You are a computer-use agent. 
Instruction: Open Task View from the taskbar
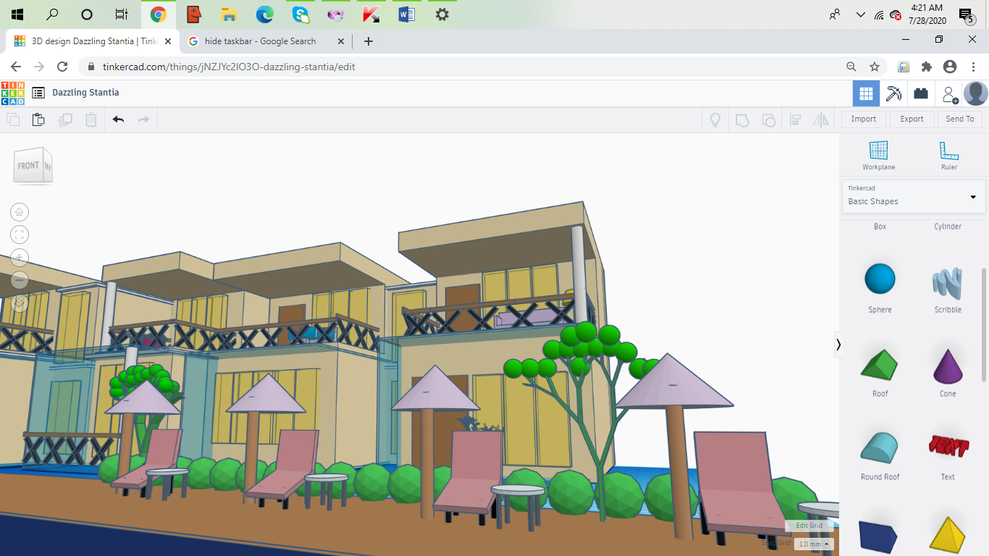[122, 14]
